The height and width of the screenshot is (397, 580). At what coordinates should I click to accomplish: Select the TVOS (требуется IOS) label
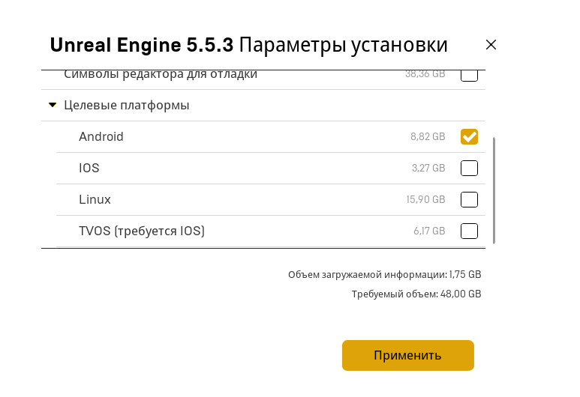point(142,231)
